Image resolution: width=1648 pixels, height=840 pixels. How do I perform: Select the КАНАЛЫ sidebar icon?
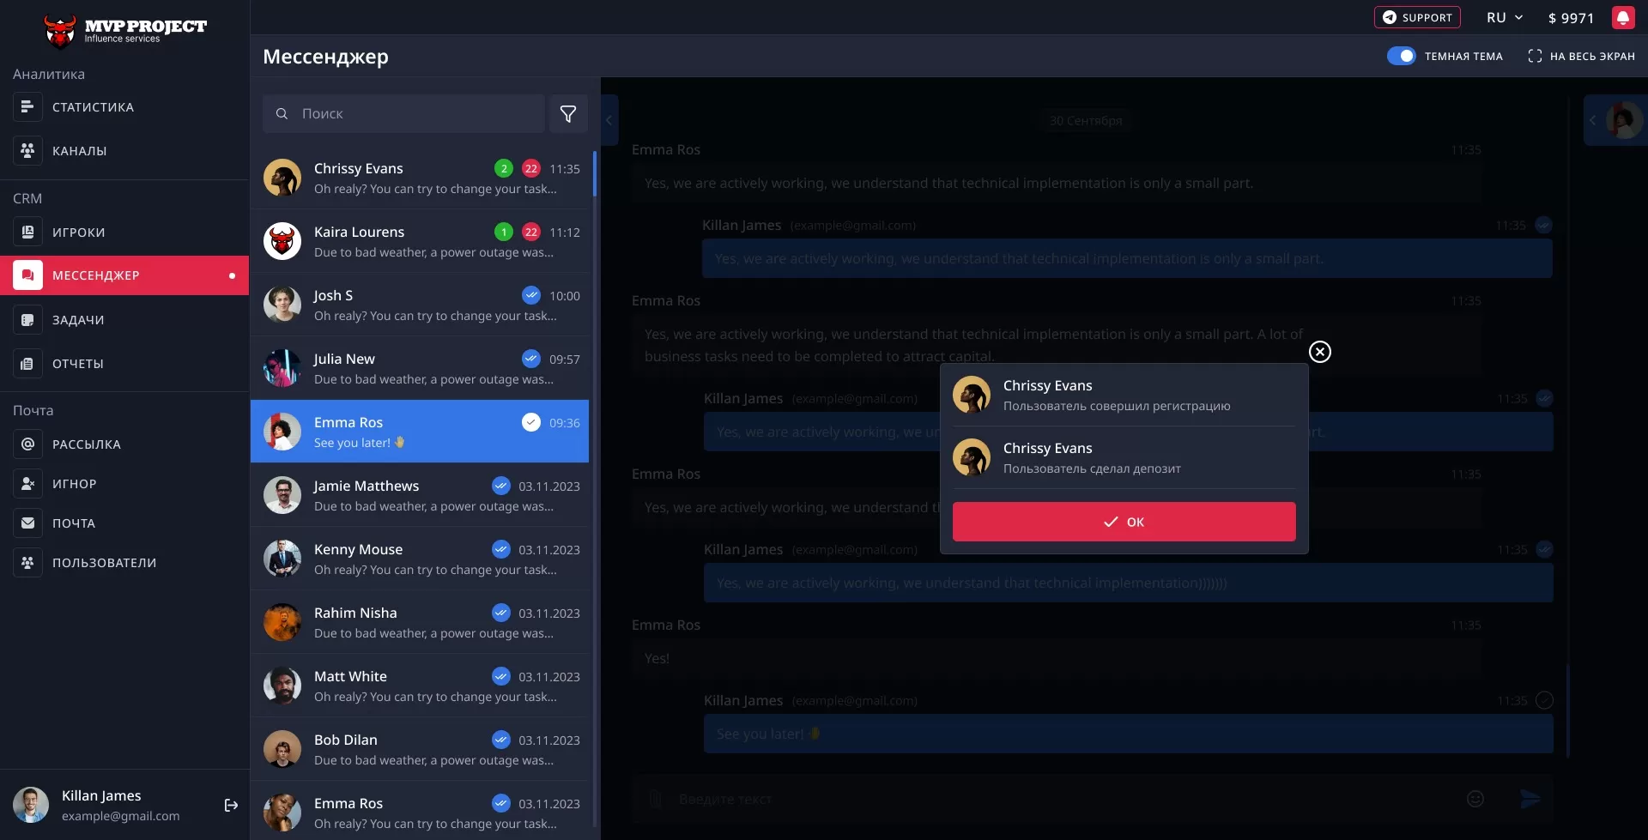pos(27,150)
